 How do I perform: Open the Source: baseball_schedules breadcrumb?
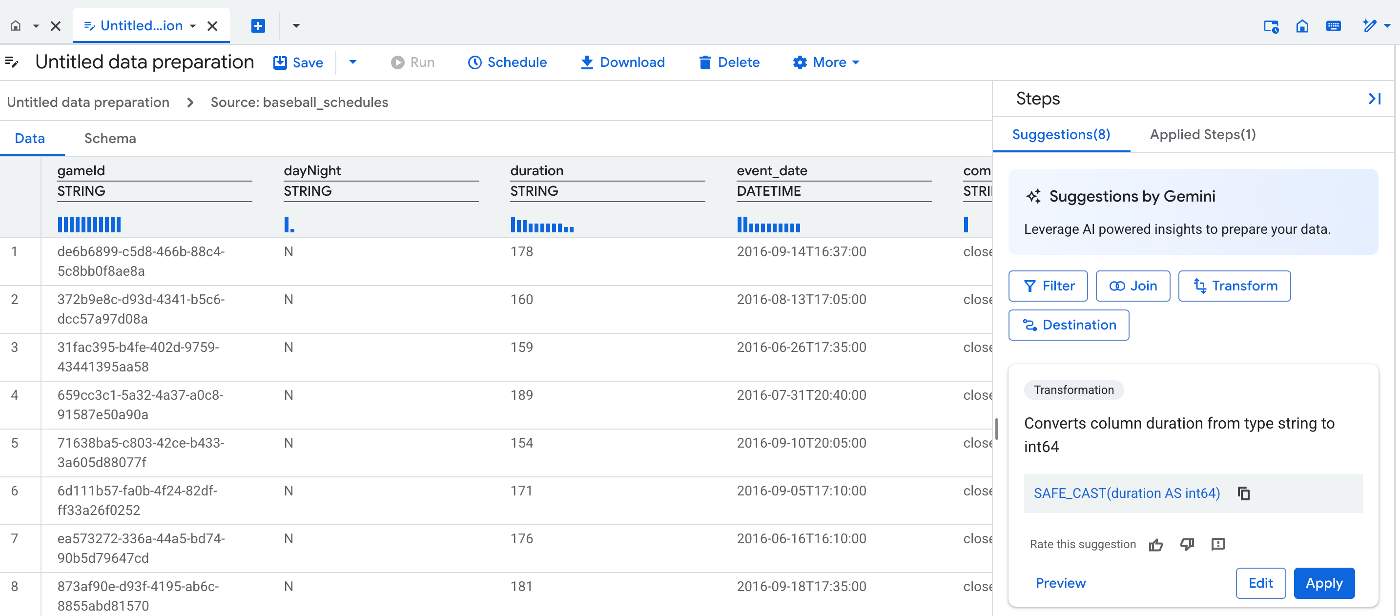click(x=299, y=102)
